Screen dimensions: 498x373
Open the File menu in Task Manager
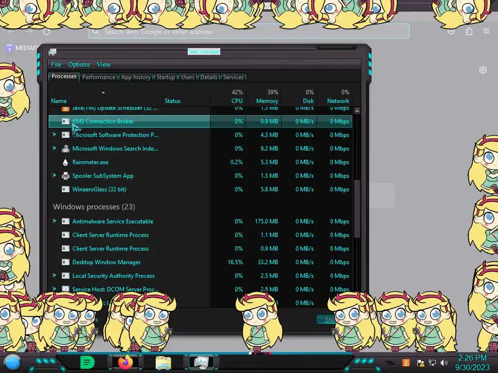(56, 65)
